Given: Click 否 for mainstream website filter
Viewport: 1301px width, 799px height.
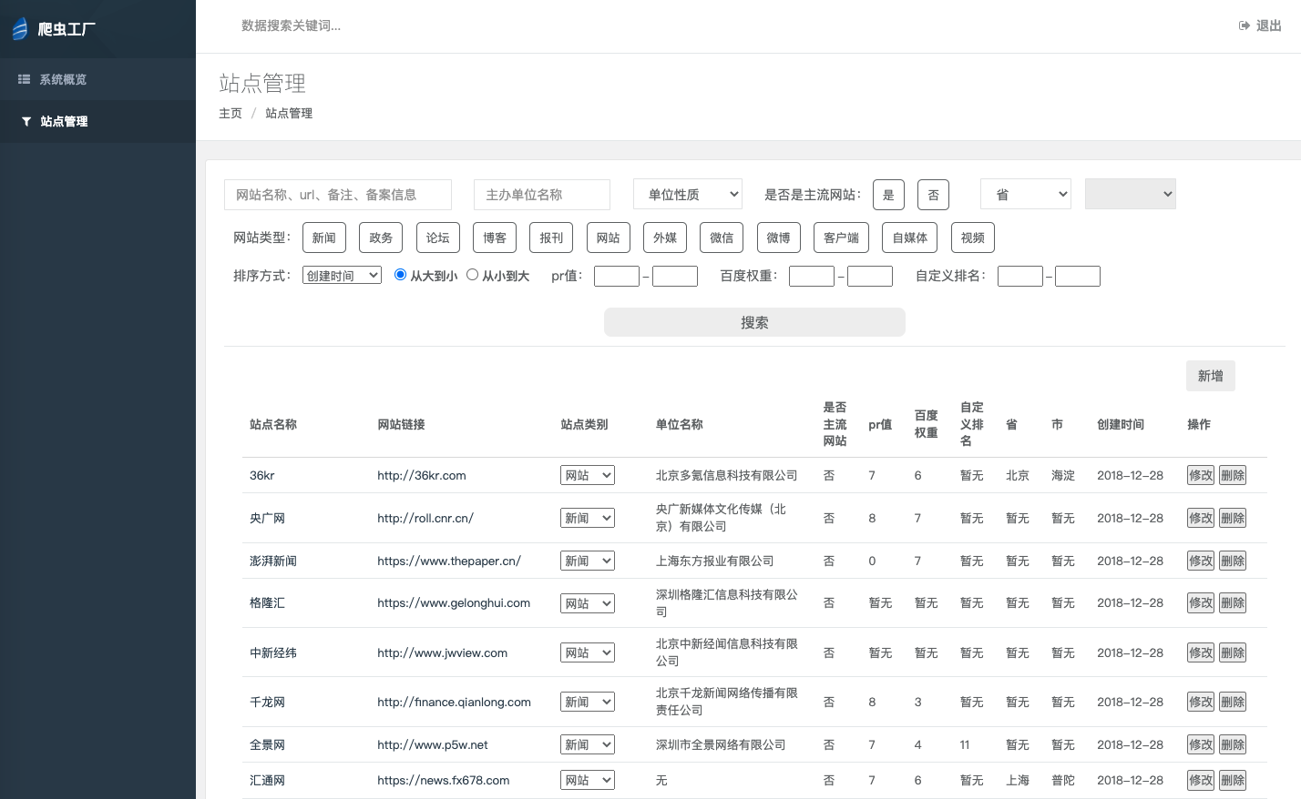Looking at the screenshot, I should [x=933, y=194].
